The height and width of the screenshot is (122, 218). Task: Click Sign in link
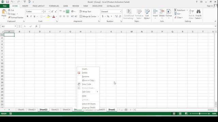coord(210,6)
